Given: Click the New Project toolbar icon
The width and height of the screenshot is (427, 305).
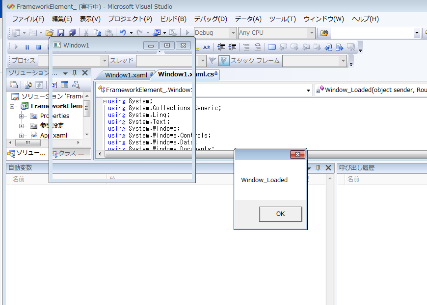Looking at the screenshot, I should tap(16, 33).
